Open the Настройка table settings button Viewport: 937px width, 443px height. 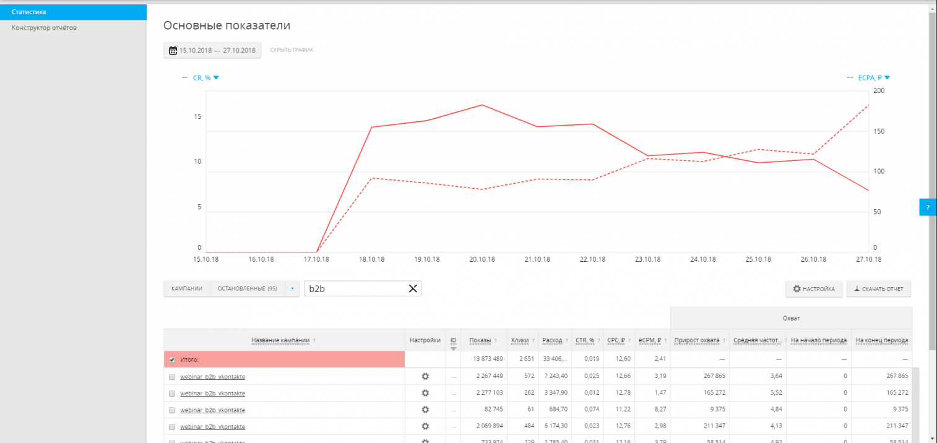814,289
